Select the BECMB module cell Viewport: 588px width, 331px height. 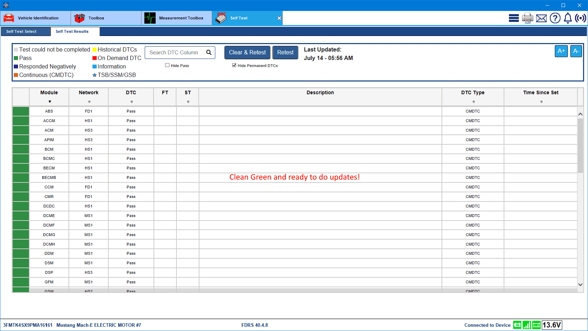point(49,177)
